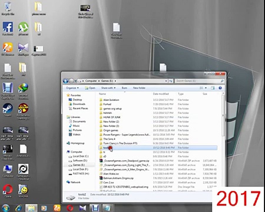Select the Facebook desktop shortcut
Screen dimensions: 265x212
coord(8,29)
